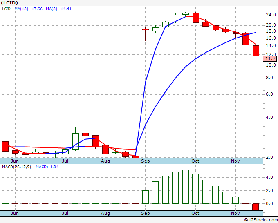Click the 24.0 price axis label
The image size is (278, 223).
(x=271, y=15)
